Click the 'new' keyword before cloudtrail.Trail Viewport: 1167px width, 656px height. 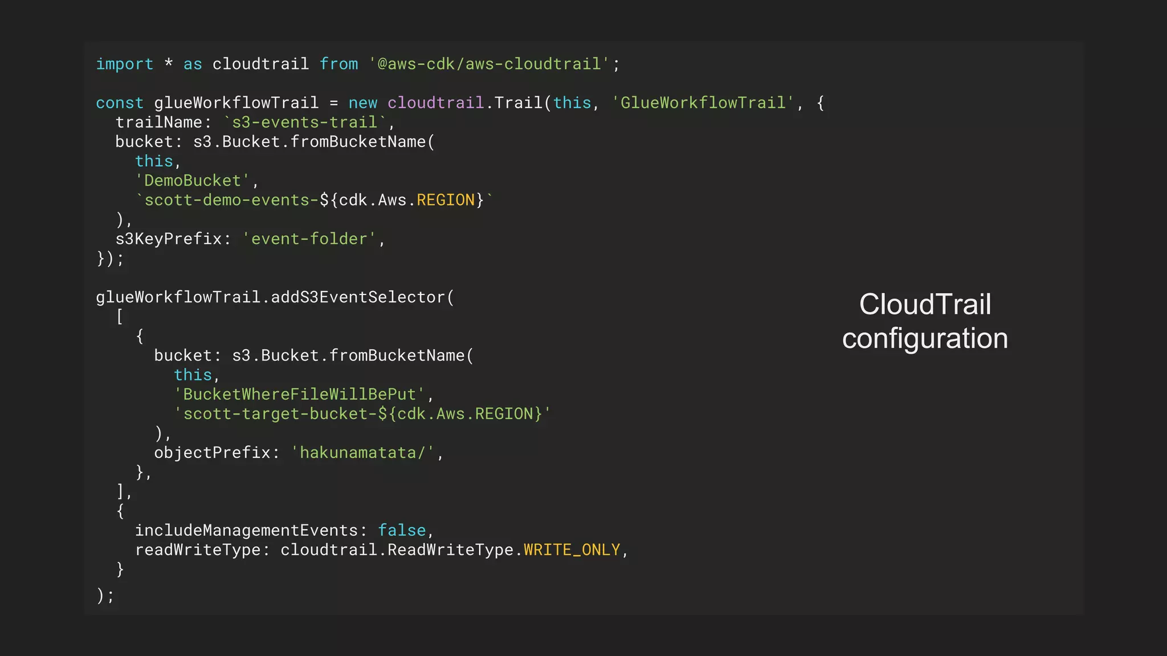click(363, 103)
